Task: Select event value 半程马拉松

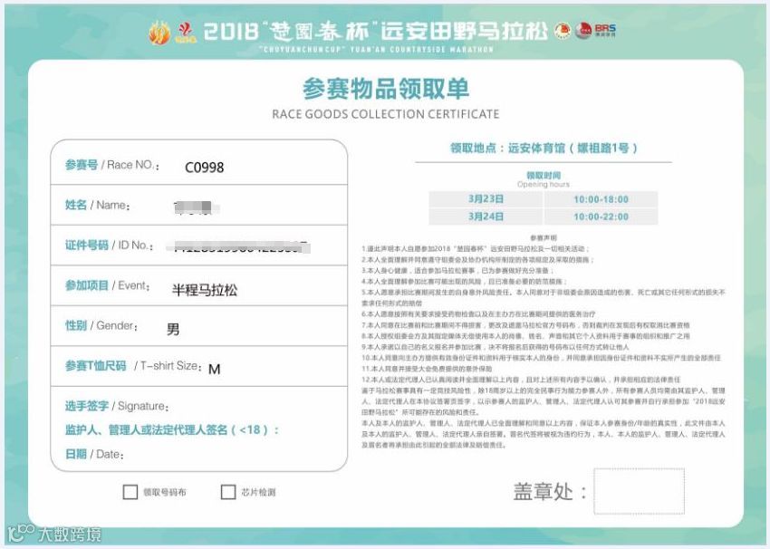Action: point(205,290)
